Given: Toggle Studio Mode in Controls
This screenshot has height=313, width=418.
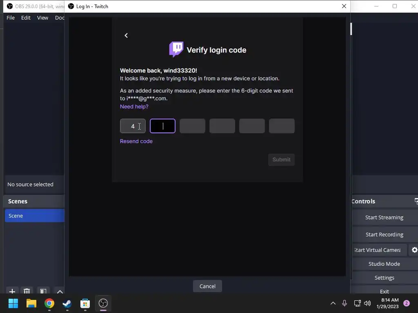Looking at the screenshot, I should coord(384,264).
